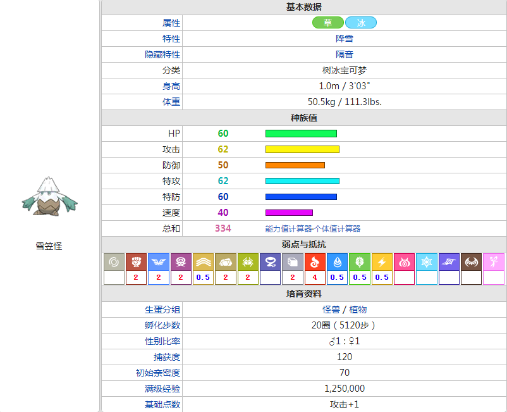Open the 属性 label link
Screen dimensions: 507x412
(171, 23)
